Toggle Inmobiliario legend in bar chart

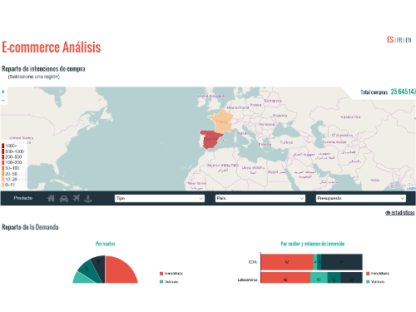click(x=378, y=274)
